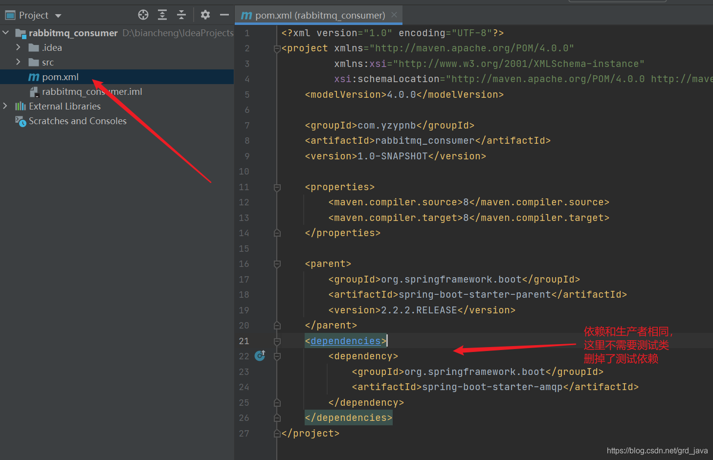Click version 2.2.2.RELEASE on line 19
Screen dimensions: 713x460
click(422, 310)
